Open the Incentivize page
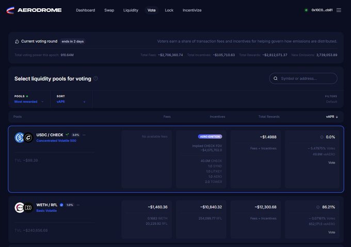Viewport: 351px width, 247px height. click(x=192, y=10)
